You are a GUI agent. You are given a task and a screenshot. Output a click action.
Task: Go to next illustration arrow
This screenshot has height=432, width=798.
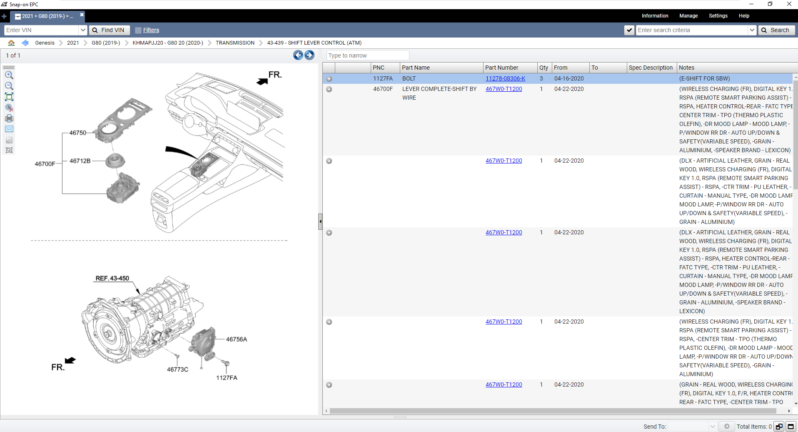tap(309, 55)
